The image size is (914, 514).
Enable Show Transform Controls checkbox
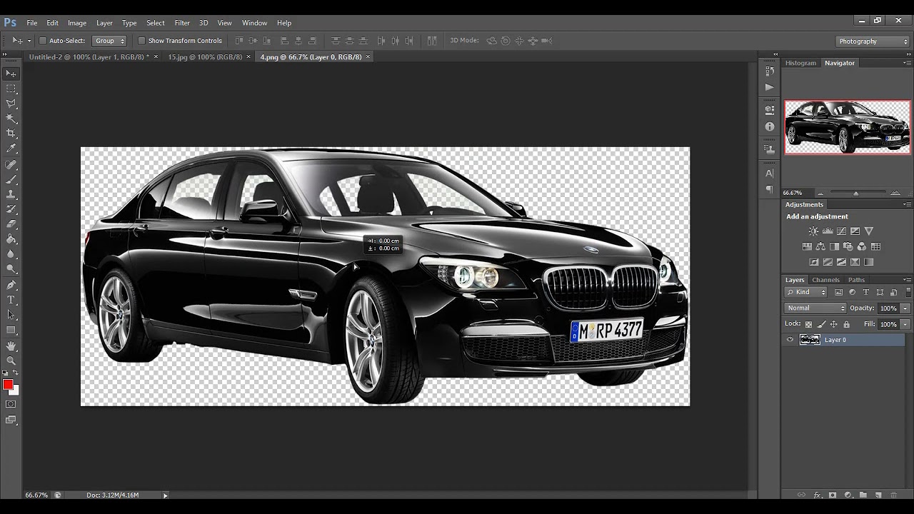pyautogui.click(x=141, y=41)
